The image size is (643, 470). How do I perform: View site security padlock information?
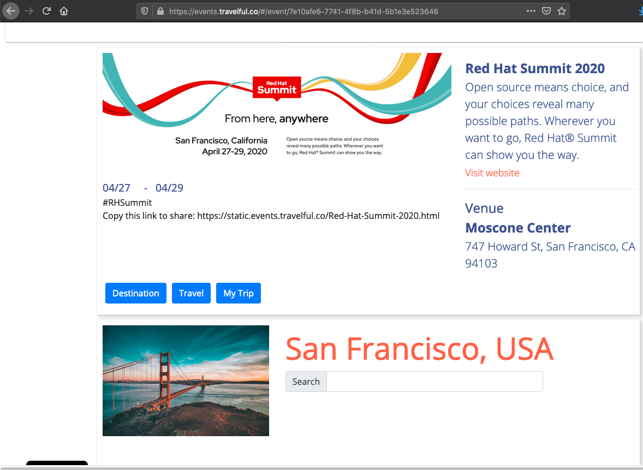pyautogui.click(x=160, y=11)
